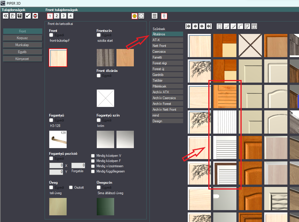Open the lifebuoy help icon

tap(35, 16)
